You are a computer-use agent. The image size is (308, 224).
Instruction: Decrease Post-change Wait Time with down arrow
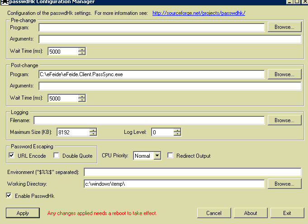tap(81, 100)
